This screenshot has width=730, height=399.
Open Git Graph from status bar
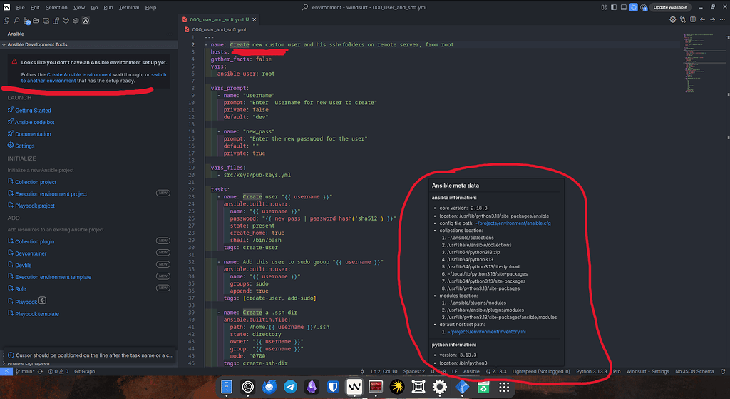pyautogui.click(x=84, y=371)
